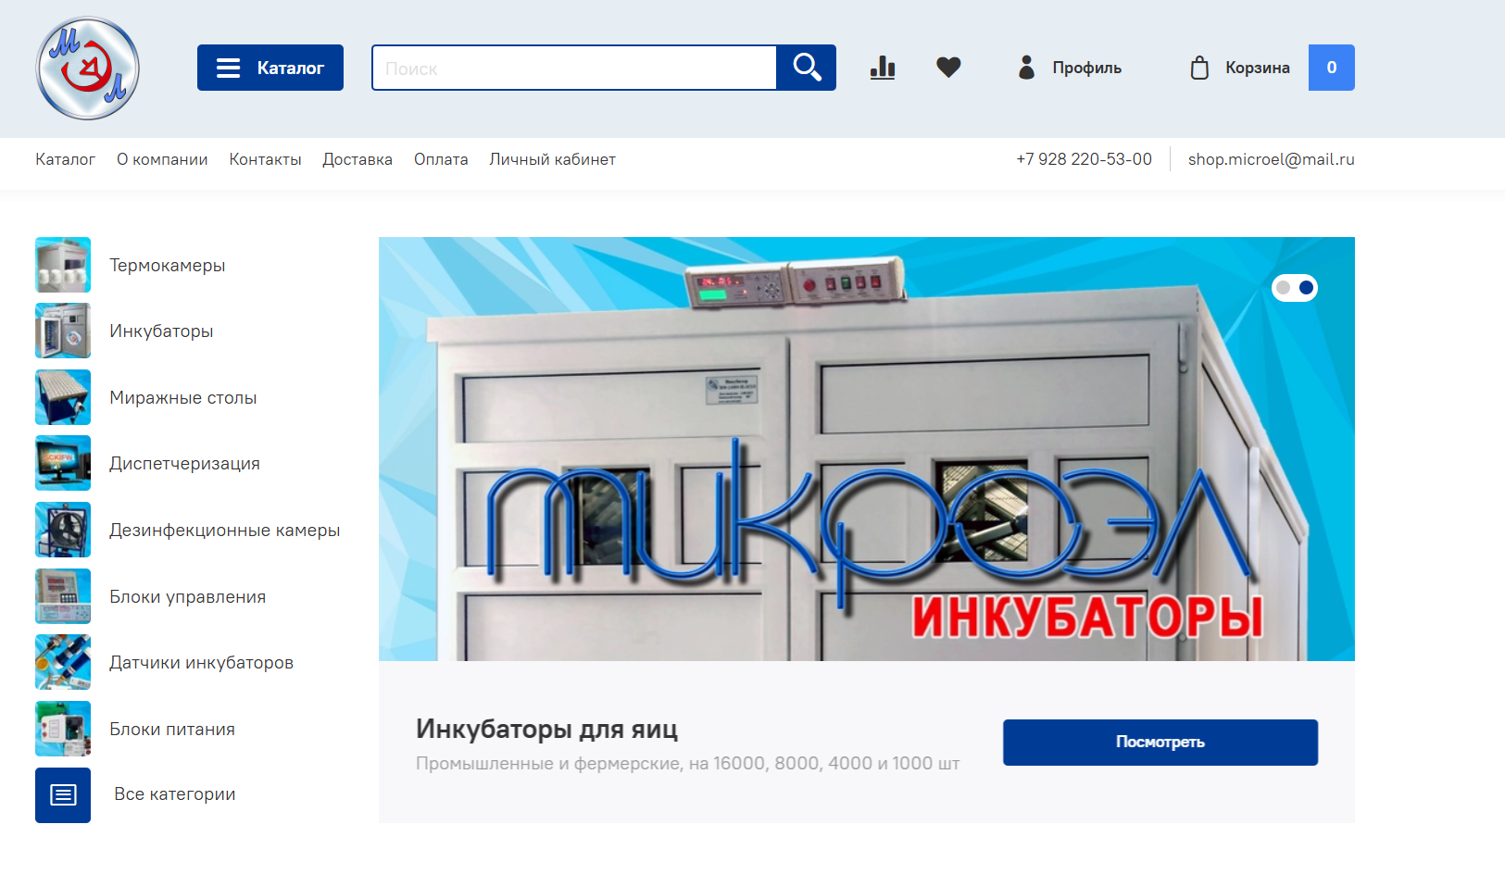Open the Доставка menu item
This screenshot has height=887, width=1505.
pyautogui.click(x=357, y=159)
